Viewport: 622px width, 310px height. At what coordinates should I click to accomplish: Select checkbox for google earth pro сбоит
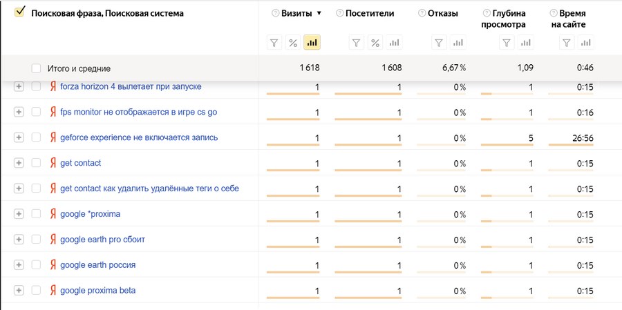pos(36,240)
